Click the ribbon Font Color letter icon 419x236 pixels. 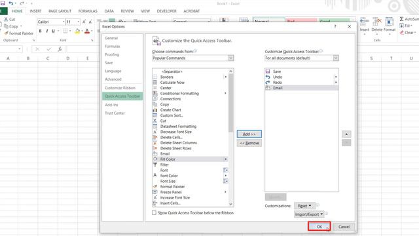coord(87,31)
